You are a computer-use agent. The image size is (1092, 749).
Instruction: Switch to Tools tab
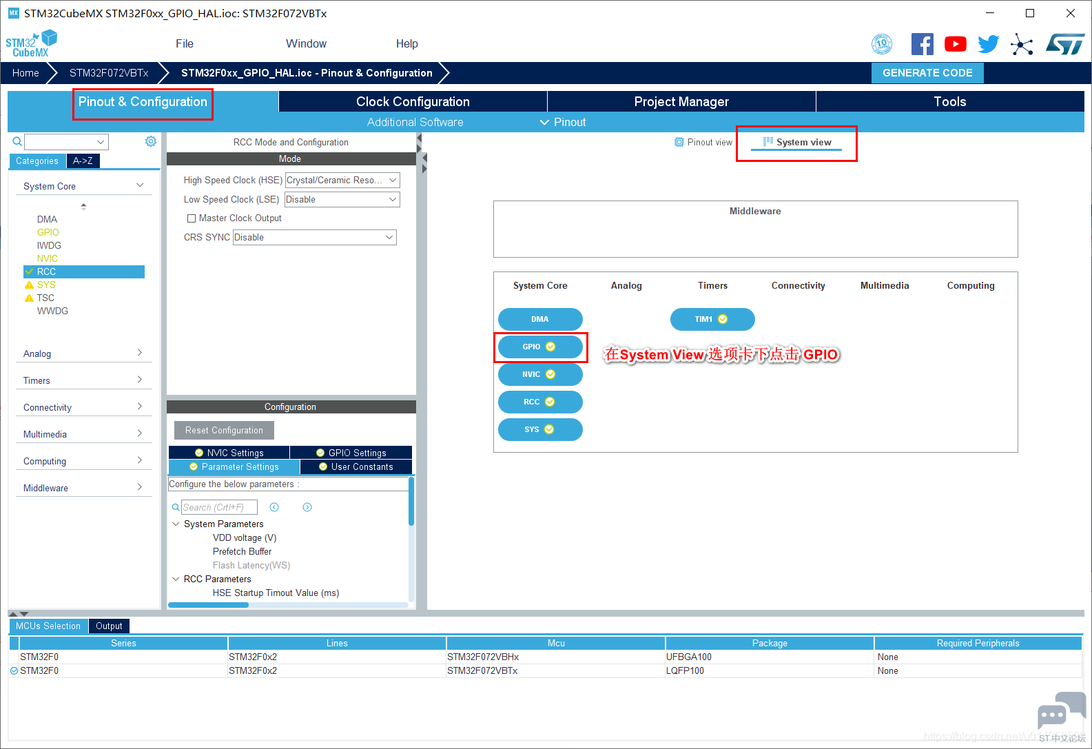[x=950, y=101]
